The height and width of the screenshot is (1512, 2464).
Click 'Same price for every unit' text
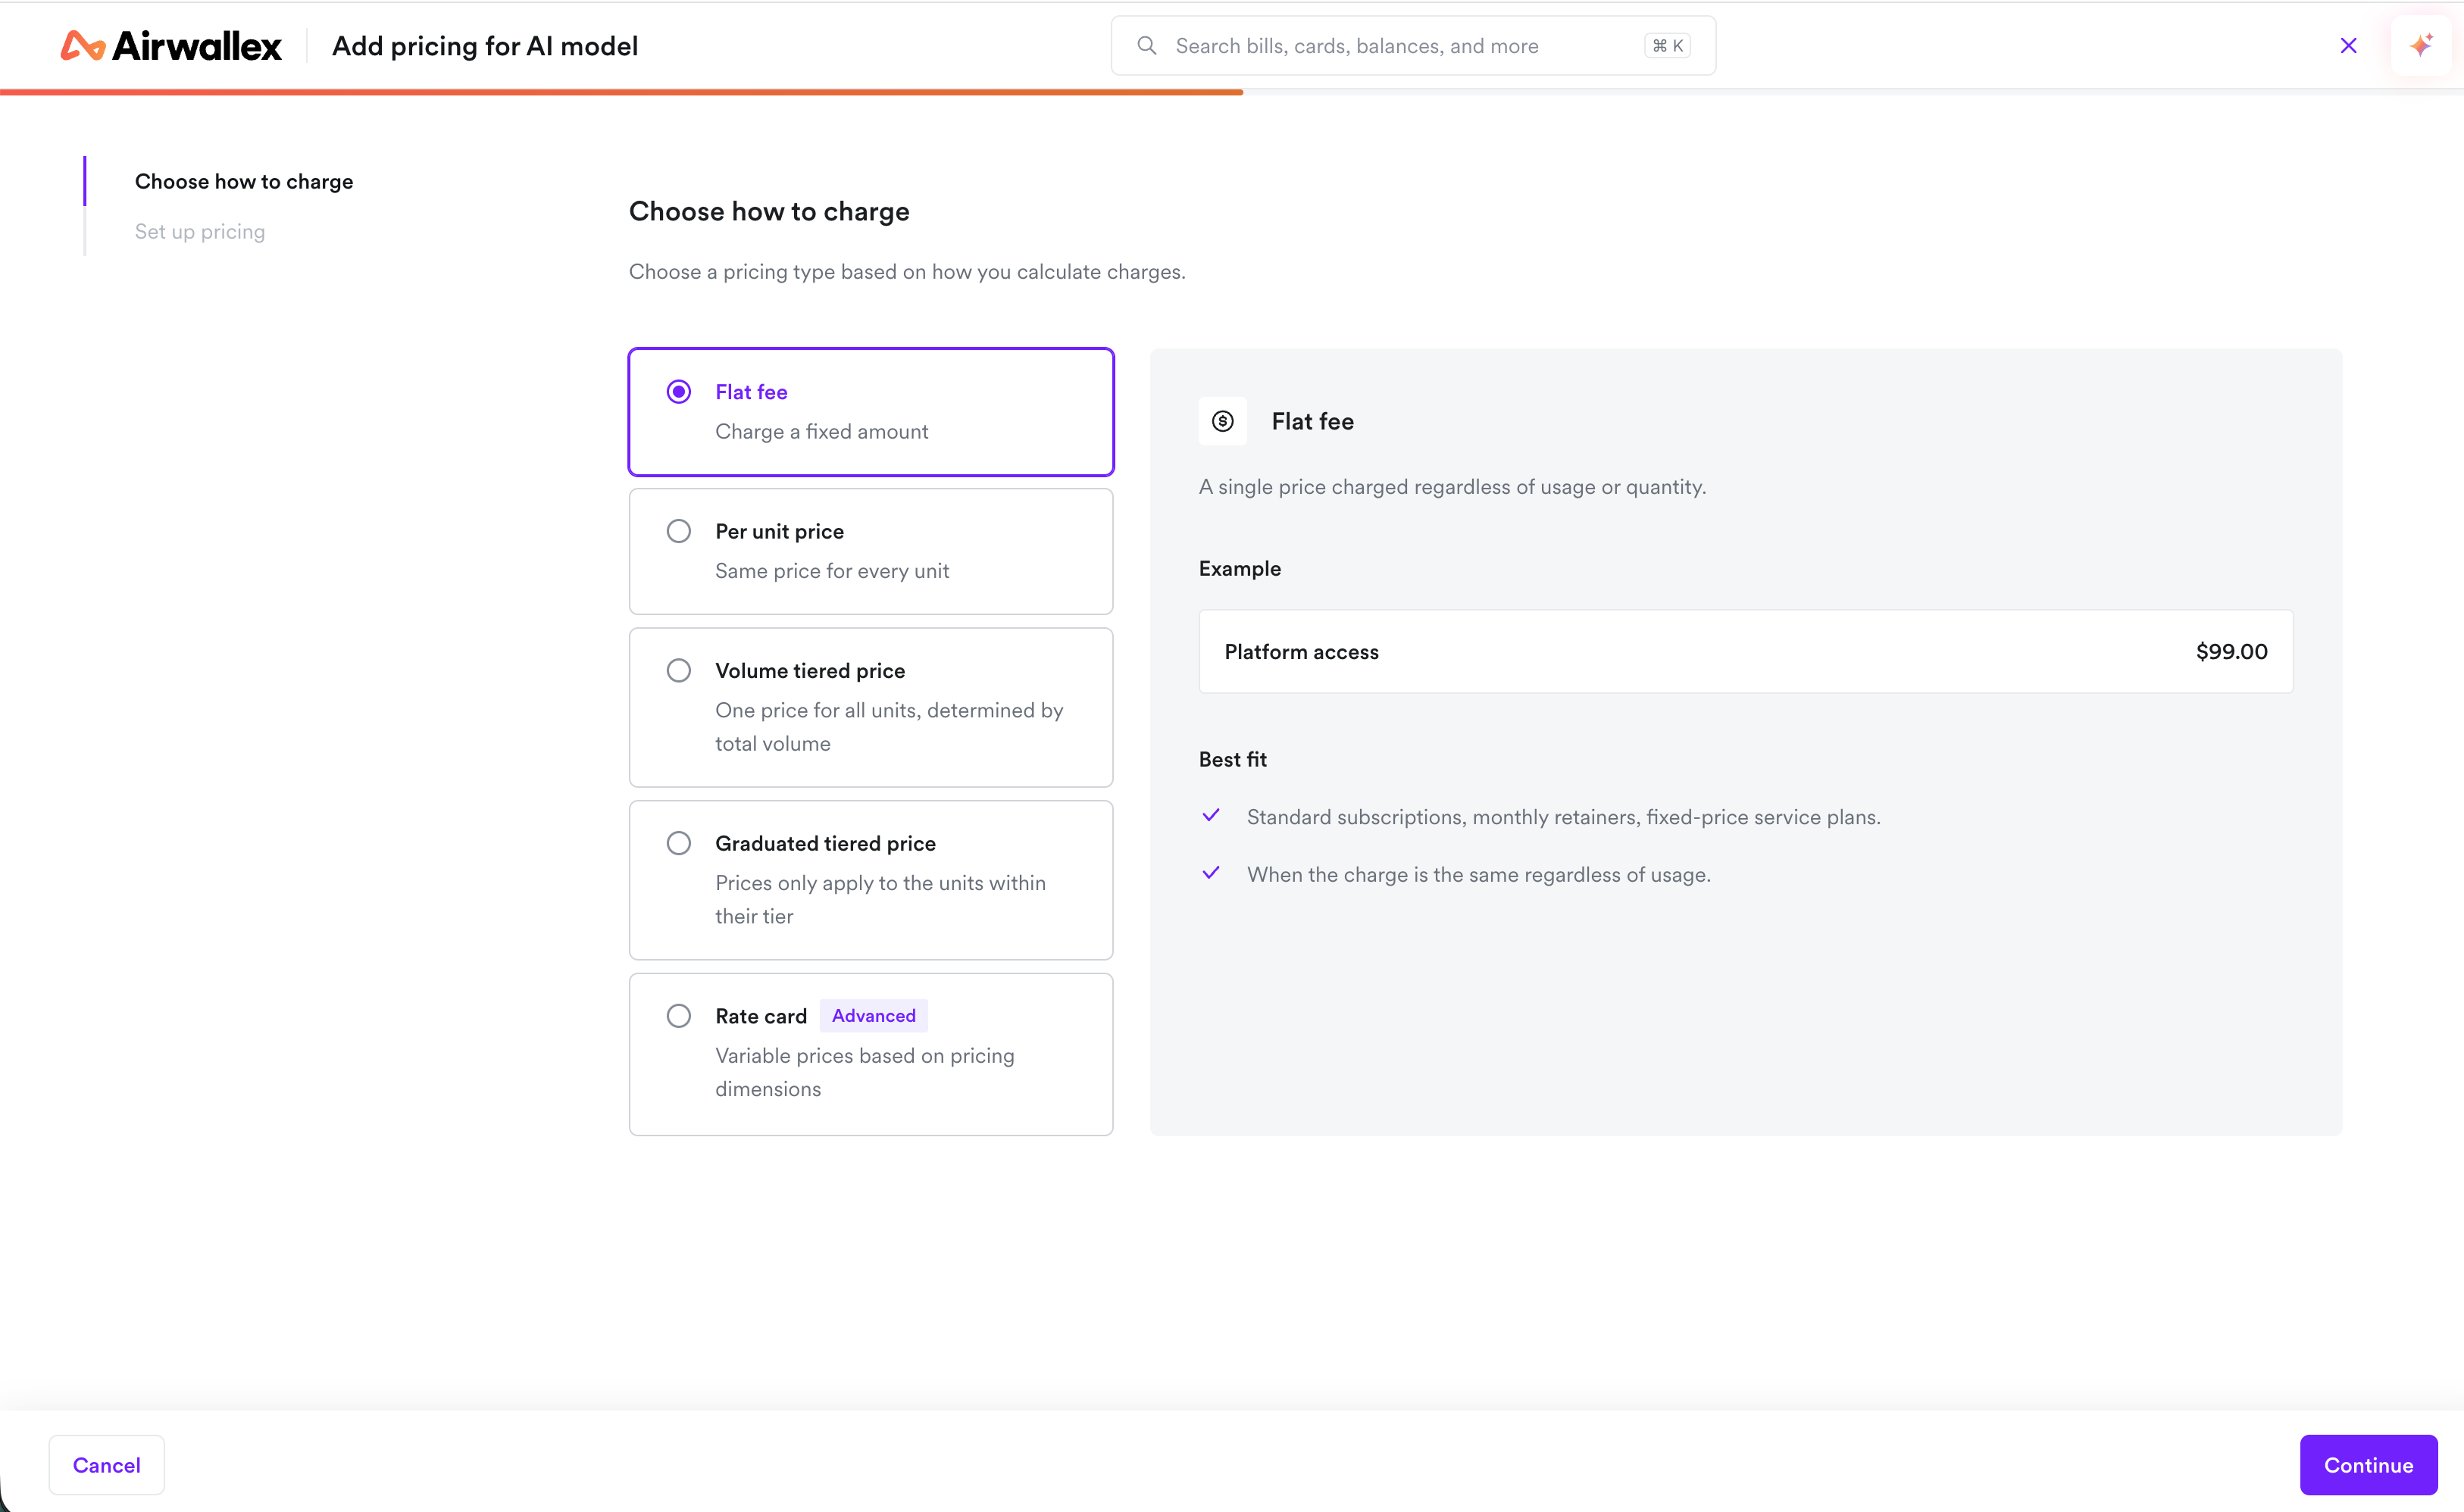832,571
